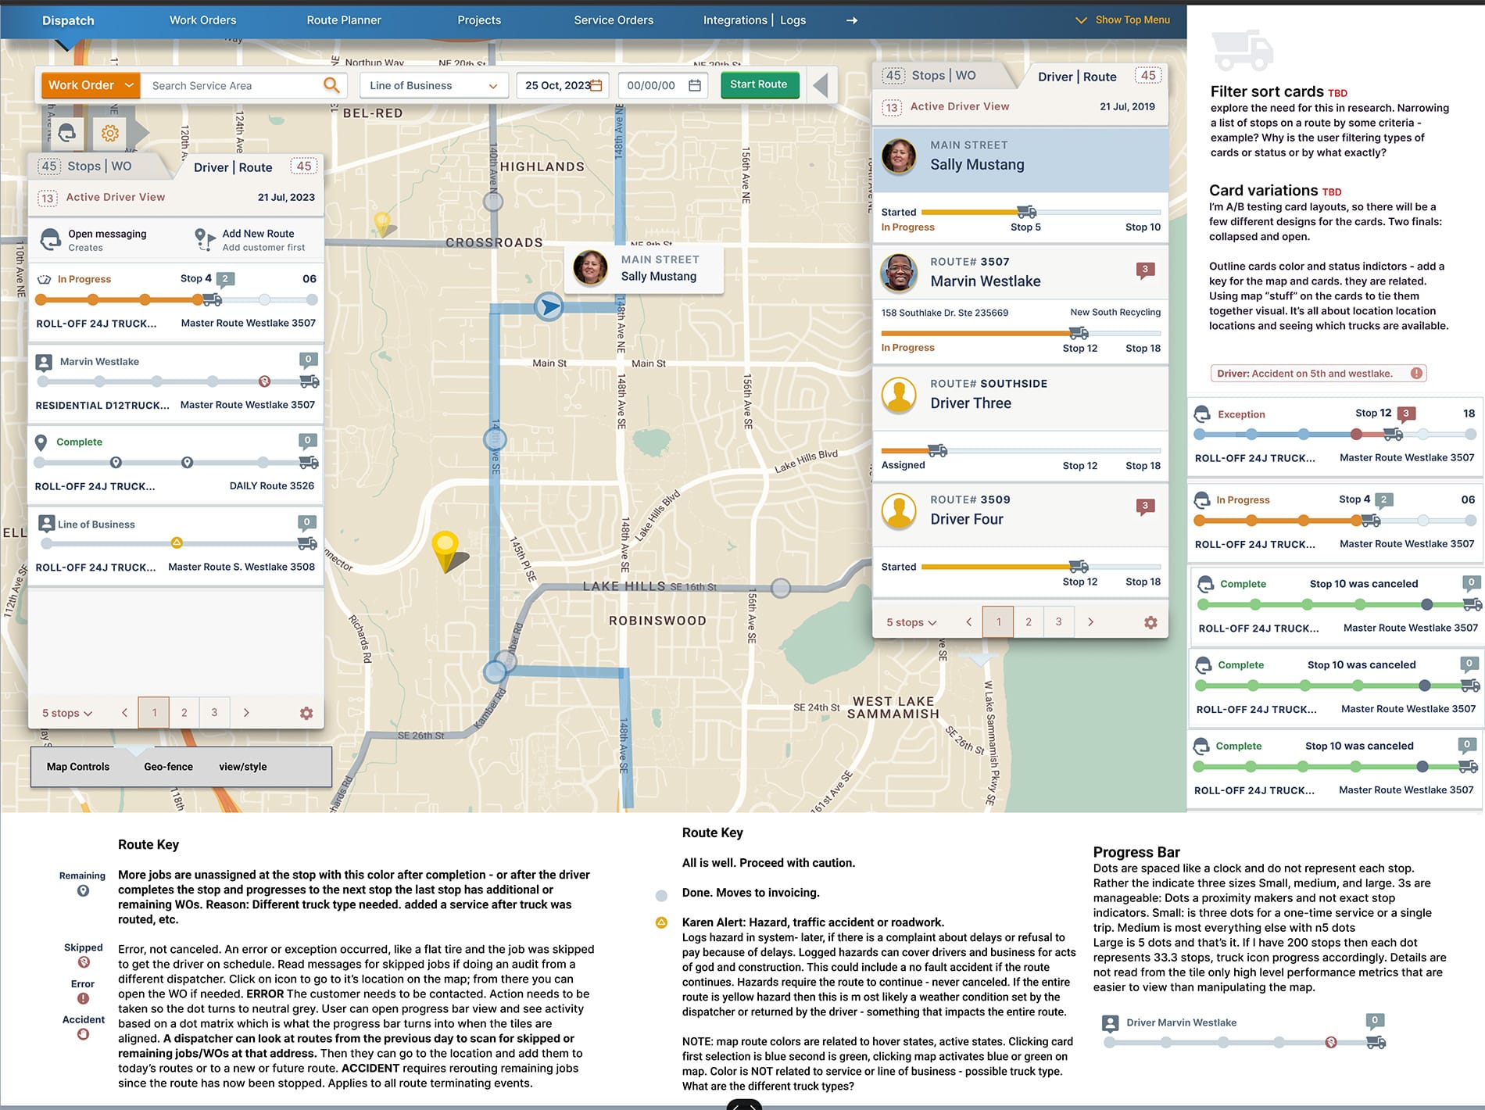Click the Add New Route pin icon
This screenshot has height=1110, width=1485.
(203, 239)
